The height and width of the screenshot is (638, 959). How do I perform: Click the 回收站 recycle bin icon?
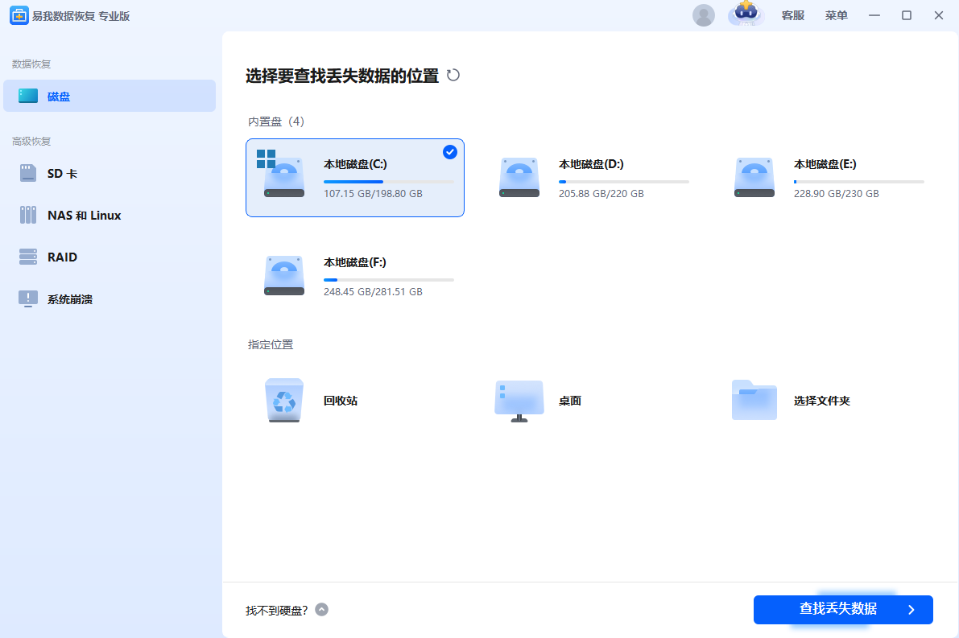click(x=283, y=401)
